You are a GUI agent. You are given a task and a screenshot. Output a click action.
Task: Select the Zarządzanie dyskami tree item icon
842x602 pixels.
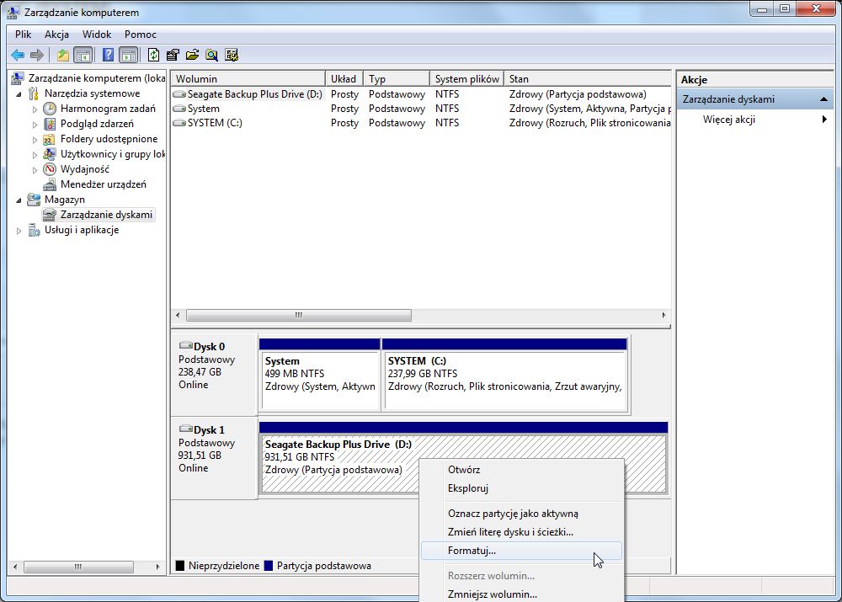click(x=51, y=215)
